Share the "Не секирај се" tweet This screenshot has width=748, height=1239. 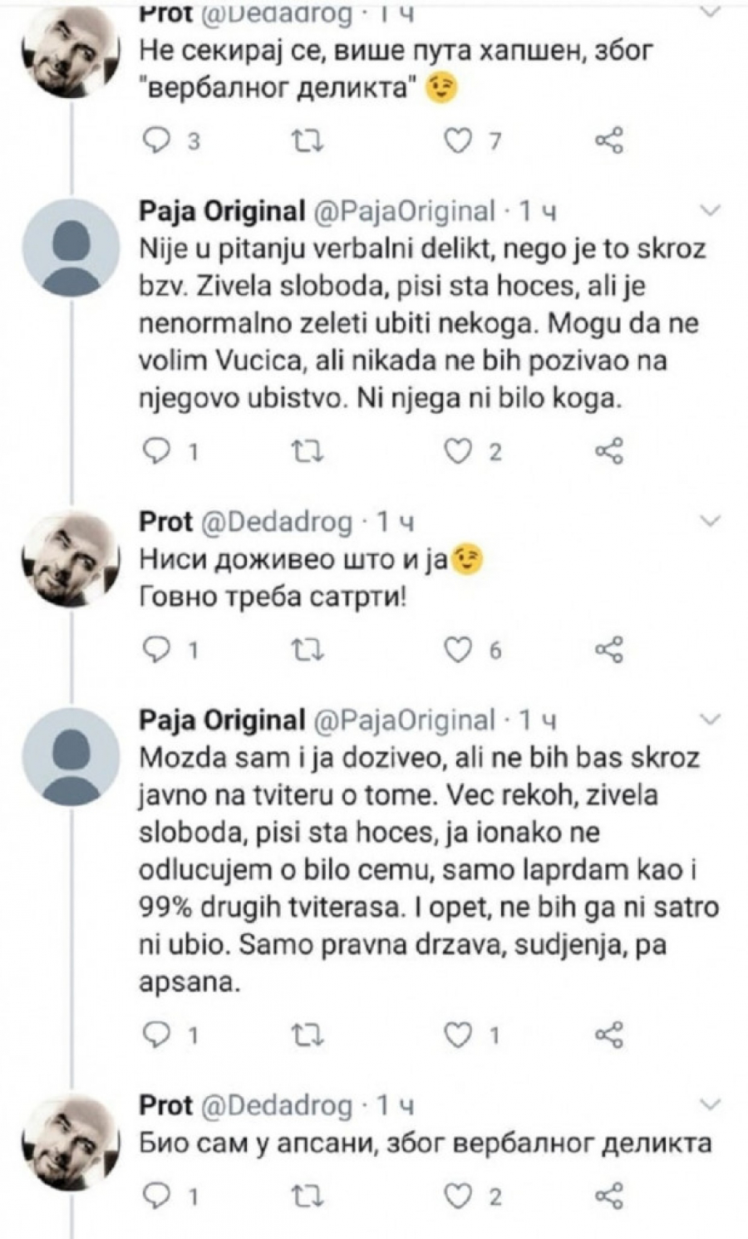[x=609, y=142]
